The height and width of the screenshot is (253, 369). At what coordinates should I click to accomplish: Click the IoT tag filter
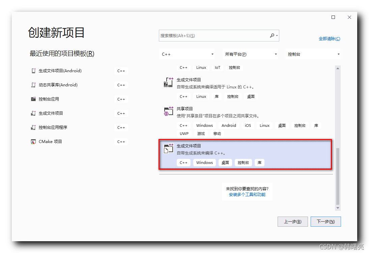coord(217,67)
